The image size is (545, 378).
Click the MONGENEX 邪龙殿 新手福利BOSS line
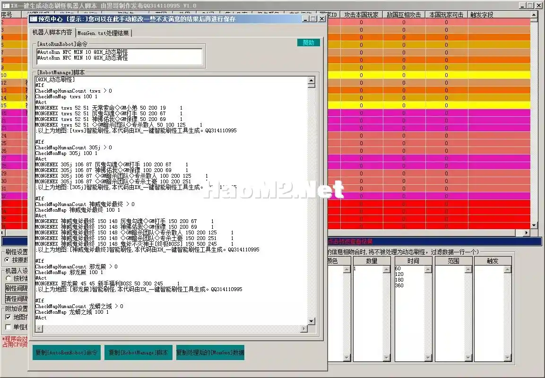(107, 284)
